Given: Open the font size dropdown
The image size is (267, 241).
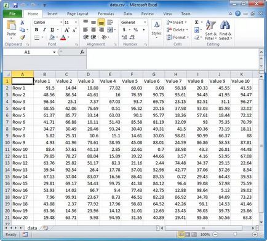Looking at the screenshot, I should [76, 22].
